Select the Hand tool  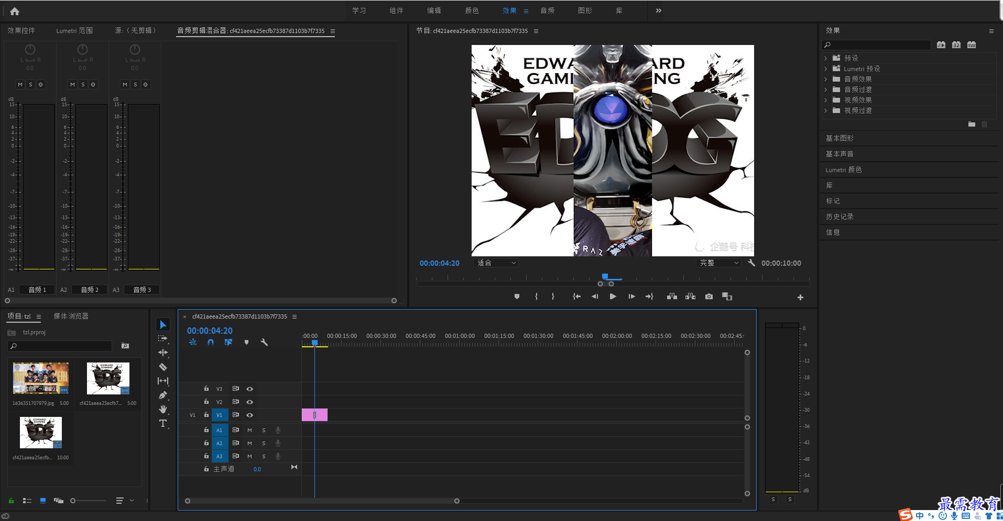point(163,409)
